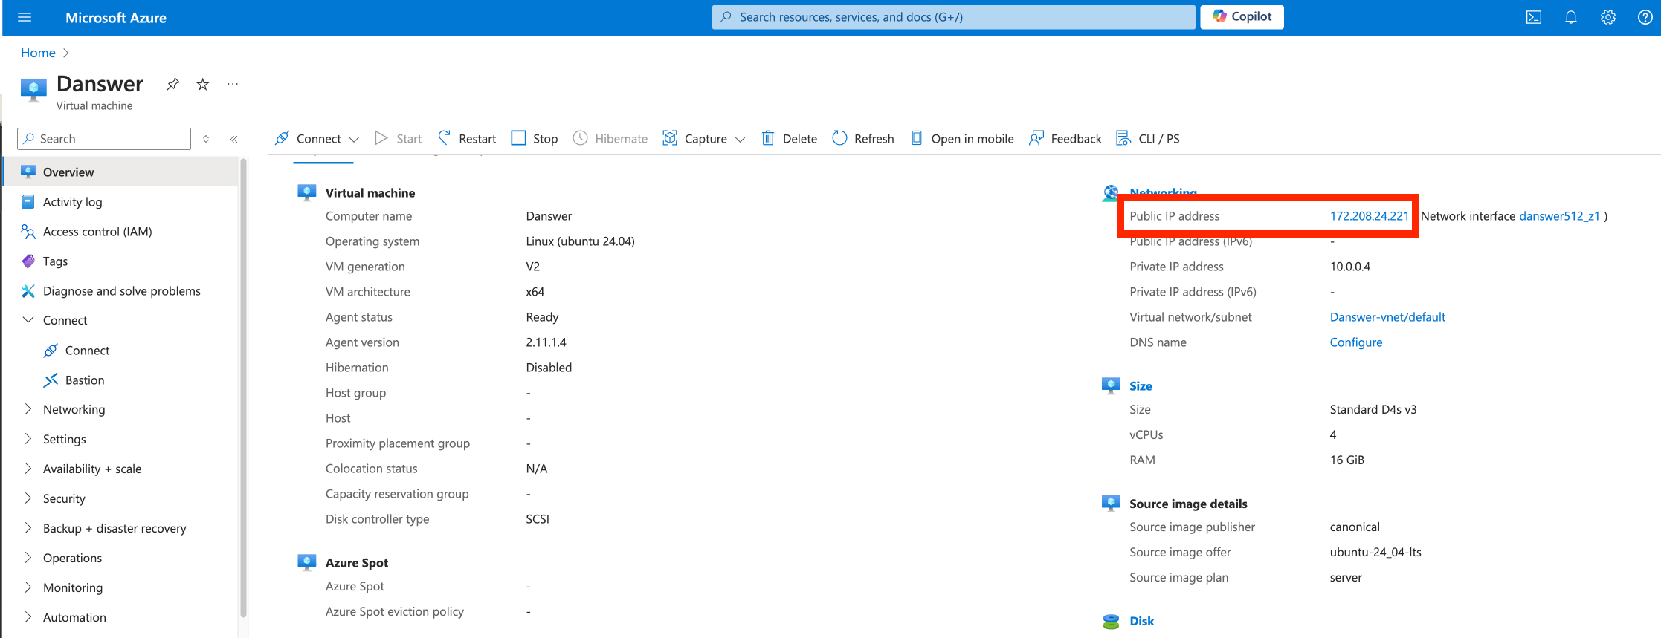Refresh the overview page
This screenshot has height=638, width=1661.
tap(863, 138)
